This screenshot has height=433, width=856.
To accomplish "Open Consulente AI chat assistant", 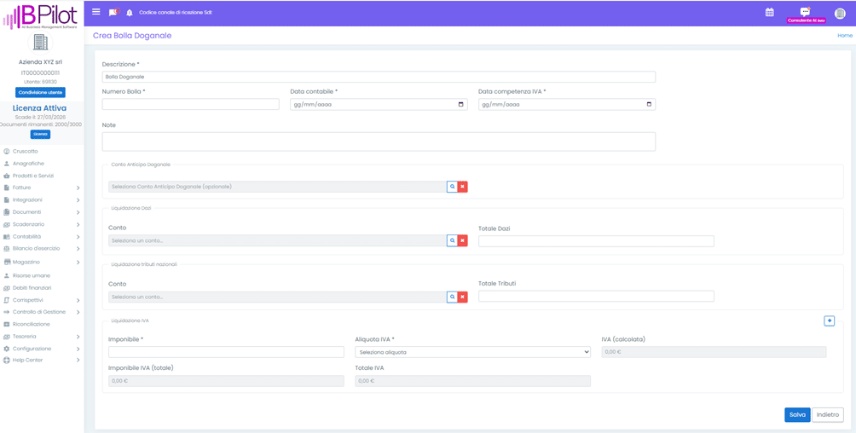I will 806,14.
